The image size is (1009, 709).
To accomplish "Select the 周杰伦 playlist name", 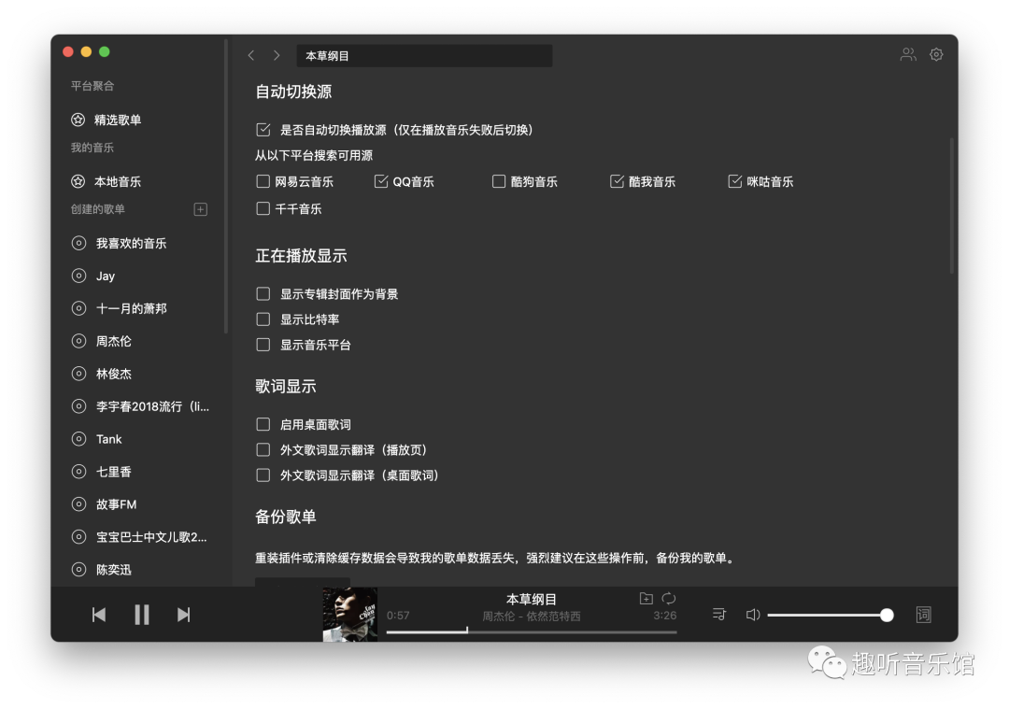I will 114,341.
